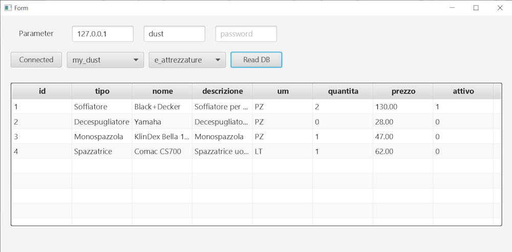Focus the 127.0.0.1 host input field
512x252 pixels.
102,34
